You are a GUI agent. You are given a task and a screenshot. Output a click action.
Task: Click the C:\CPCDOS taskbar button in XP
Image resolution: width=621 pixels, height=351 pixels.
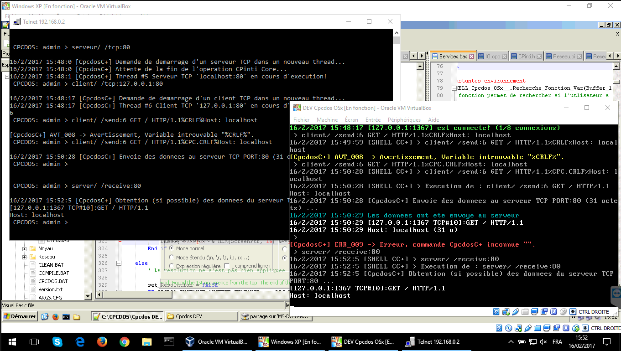tap(127, 316)
